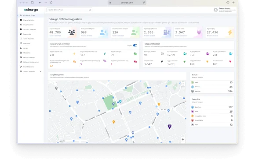Click the Durum row showing 24
The image size is (255, 159).
point(212,87)
